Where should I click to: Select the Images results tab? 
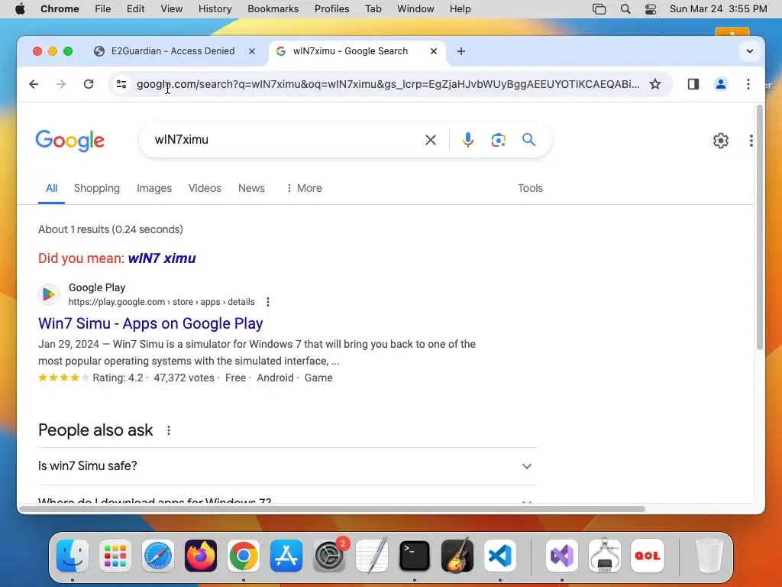(154, 188)
